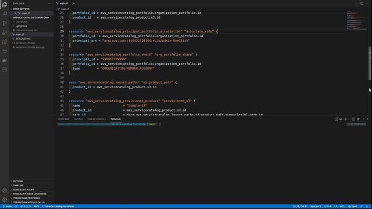Click the AWS status bar item
This screenshot has width=372, height=209.
coord(36,207)
